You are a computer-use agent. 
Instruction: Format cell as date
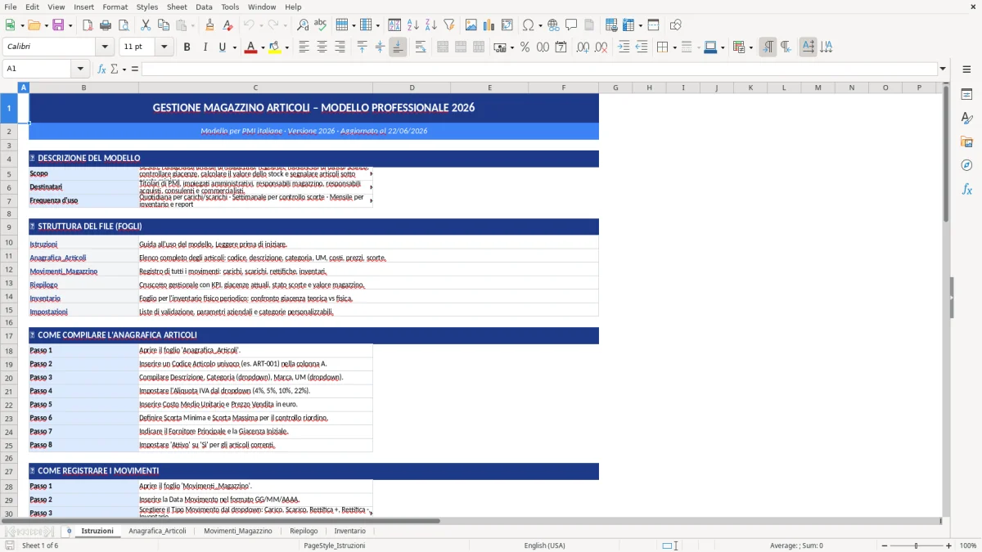561,47
